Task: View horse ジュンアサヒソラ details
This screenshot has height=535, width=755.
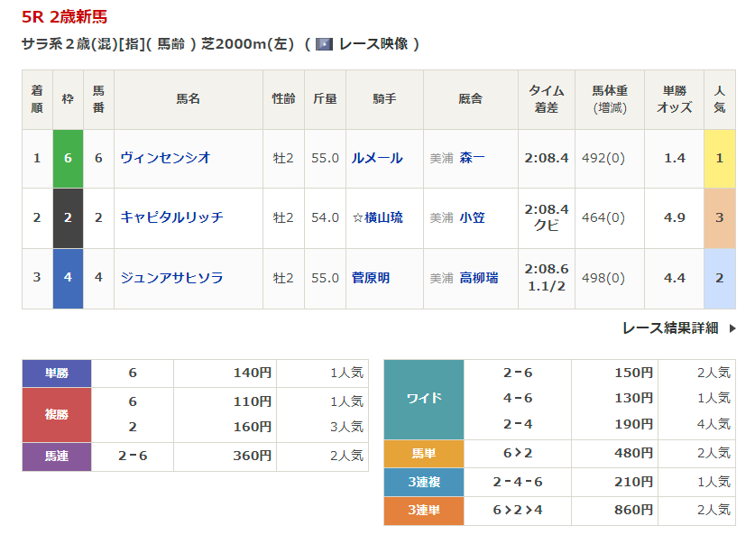Action: pyautogui.click(x=171, y=278)
